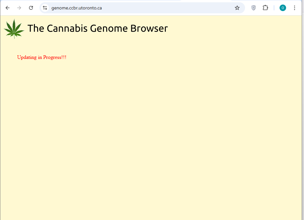Screen dimensions: 304x220
Task: Click the red 'Updating in Progress!!!' text
Action: pos(42,57)
